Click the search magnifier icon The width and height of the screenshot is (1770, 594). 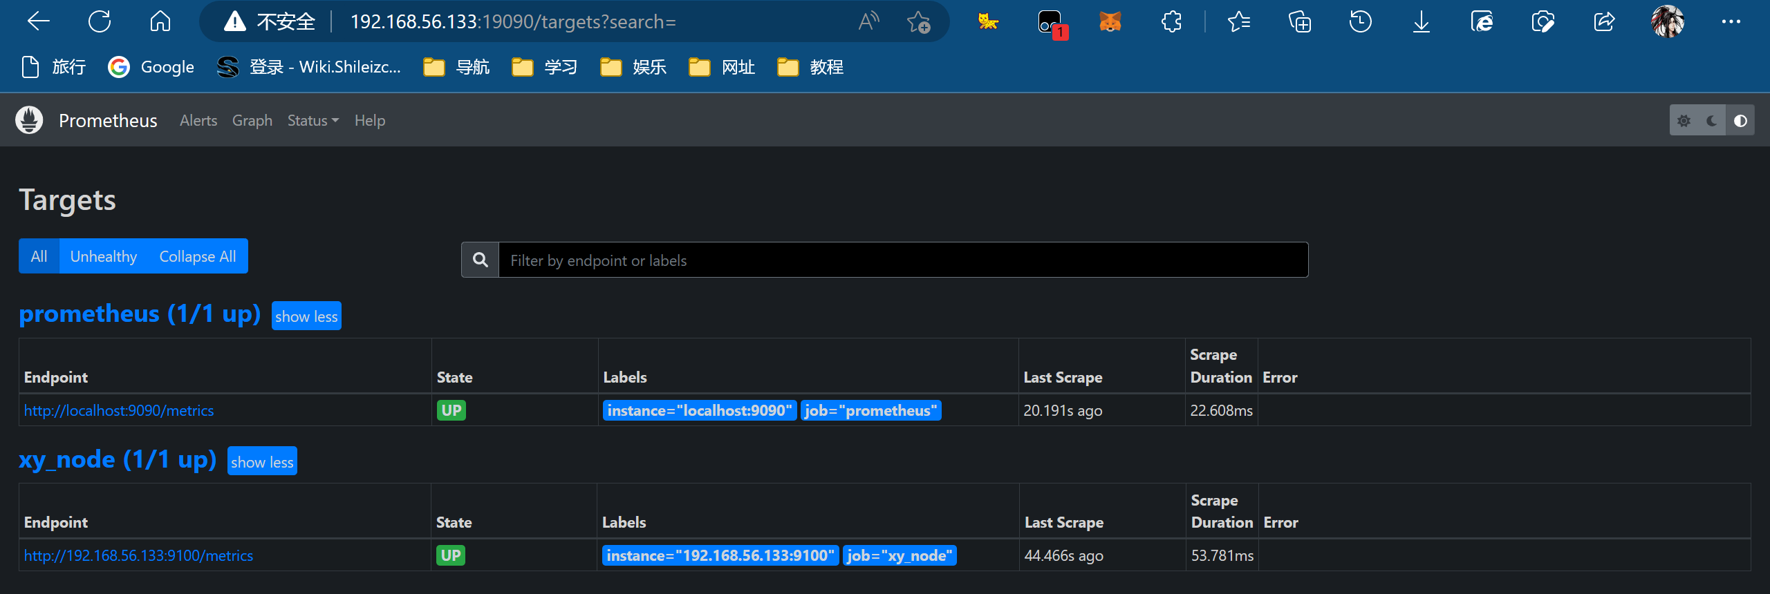pos(481,260)
